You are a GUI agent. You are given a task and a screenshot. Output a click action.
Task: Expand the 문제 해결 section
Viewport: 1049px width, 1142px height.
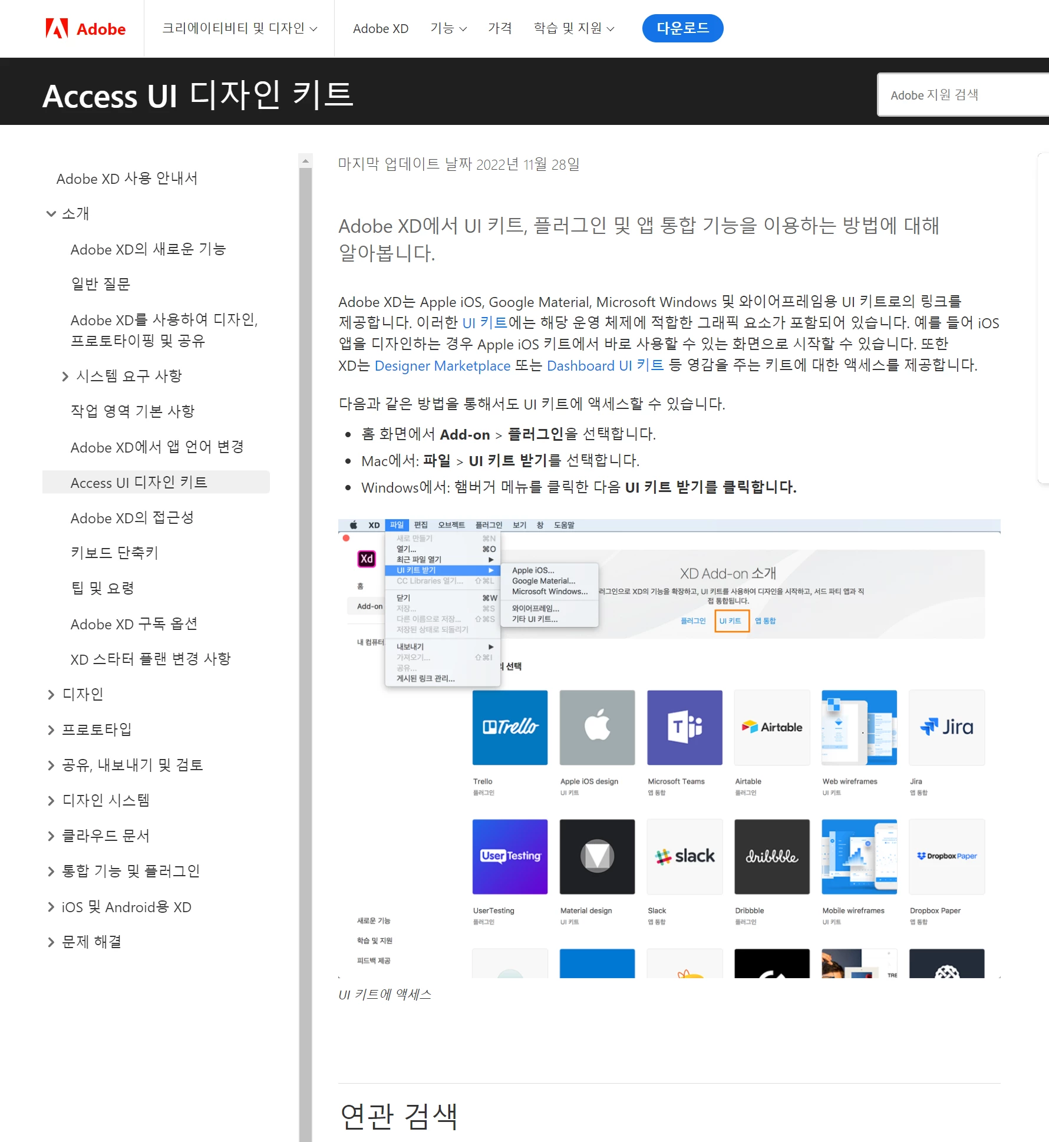pos(84,942)
